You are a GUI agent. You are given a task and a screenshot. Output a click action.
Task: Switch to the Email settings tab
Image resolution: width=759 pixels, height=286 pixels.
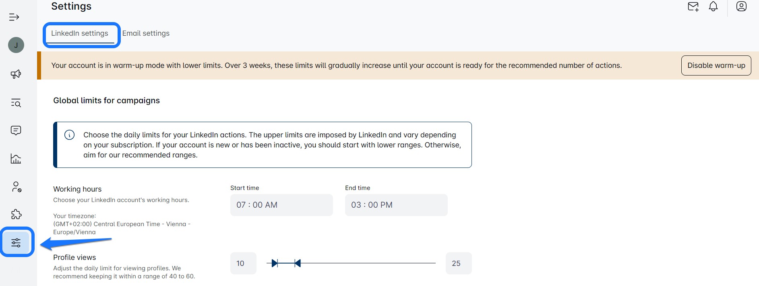click(146, 33)
